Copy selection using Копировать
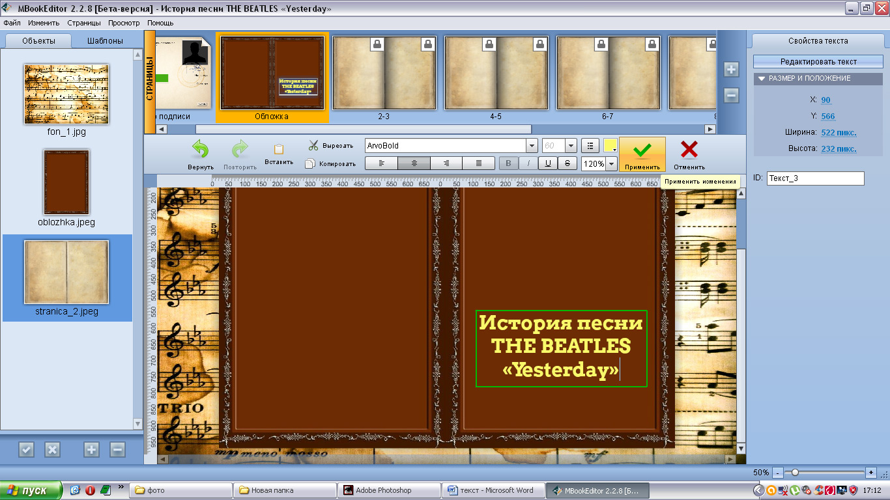This screenshot has width=890, height=500. tap(330, 164)
